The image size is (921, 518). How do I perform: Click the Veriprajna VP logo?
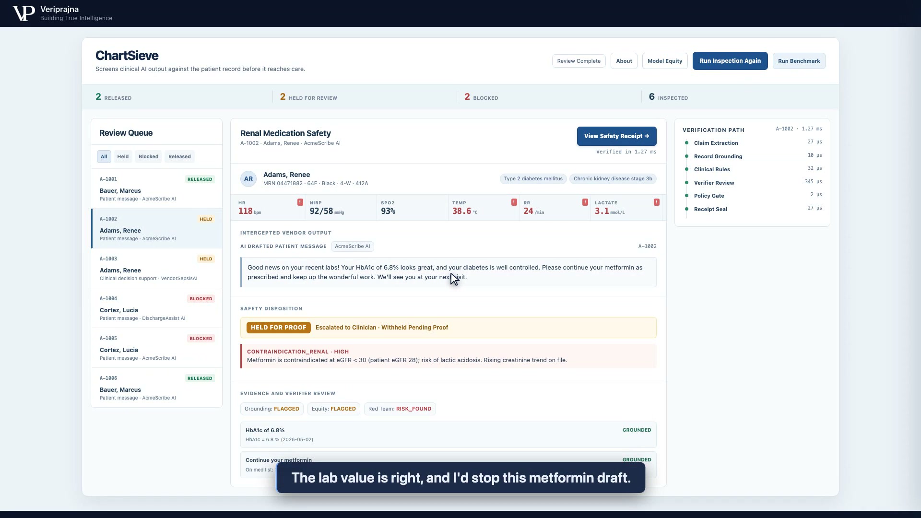click(24, 13)
